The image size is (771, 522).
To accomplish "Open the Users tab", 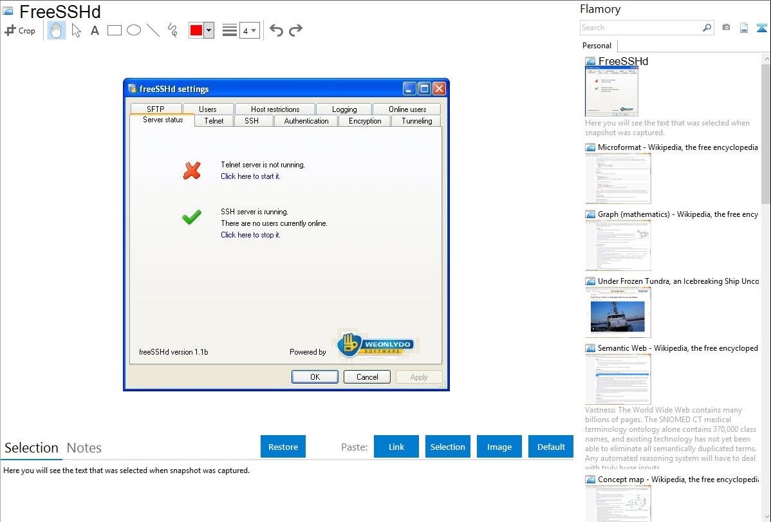I will pyautogui.click(x=207, y=109).
